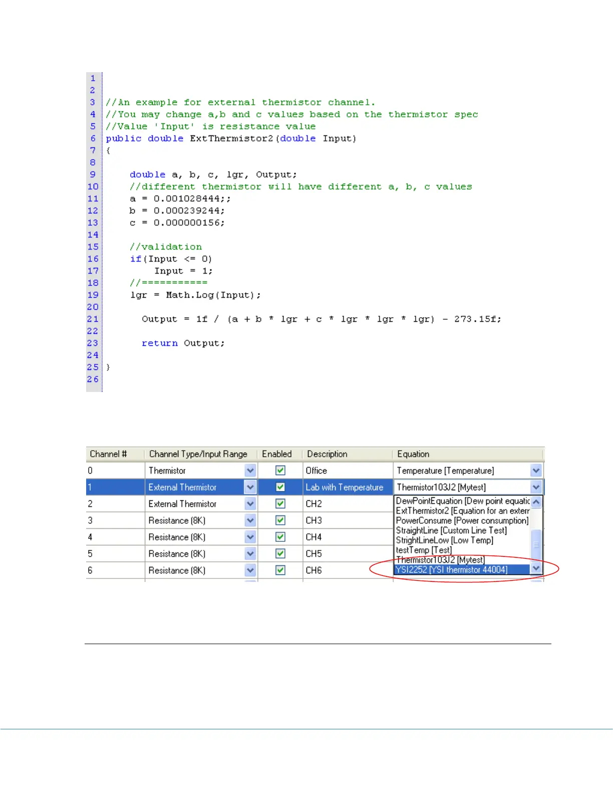Uncheck the Enabled checkbox for Office channel
Screen dimensions: 613x794
click(x=280, y=470)
